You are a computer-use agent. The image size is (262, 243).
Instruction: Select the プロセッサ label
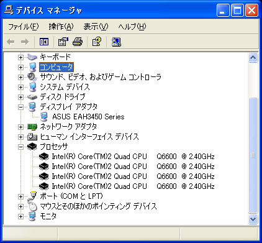tap(54, 147)
